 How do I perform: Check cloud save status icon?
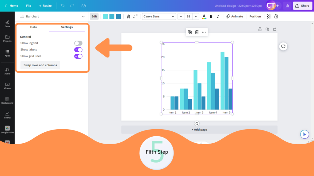[x=84, y=5]
